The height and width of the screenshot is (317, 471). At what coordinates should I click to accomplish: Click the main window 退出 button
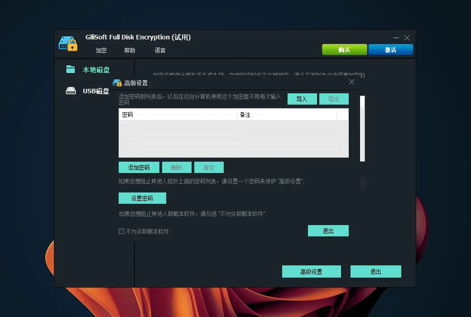pyautogui.click(x=376, y=272)
